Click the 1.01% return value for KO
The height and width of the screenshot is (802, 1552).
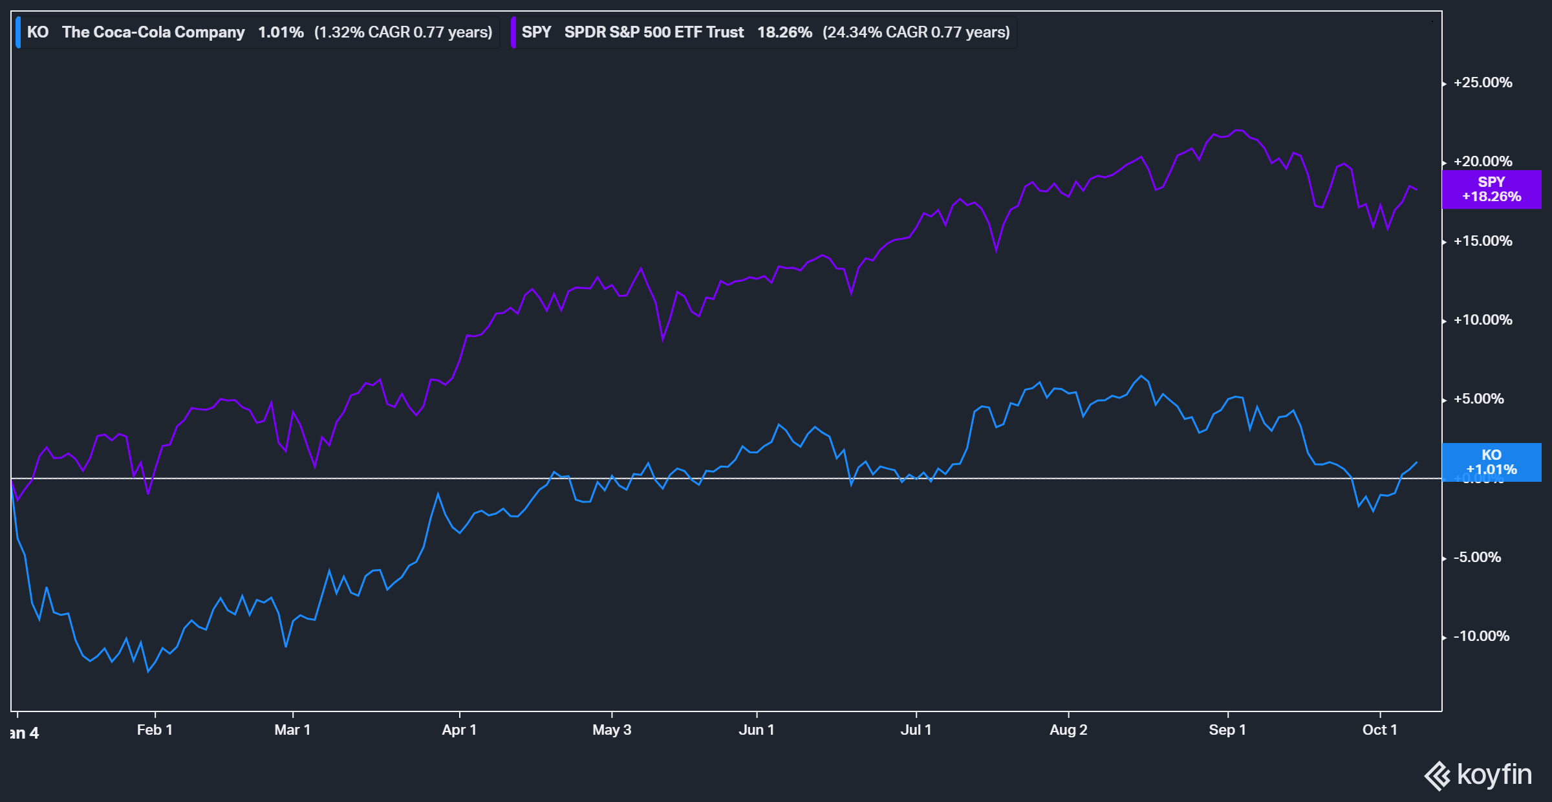tap(281, 32)
